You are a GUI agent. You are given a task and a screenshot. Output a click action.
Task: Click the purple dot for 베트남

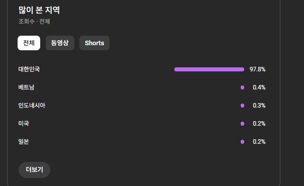[242, 87]
